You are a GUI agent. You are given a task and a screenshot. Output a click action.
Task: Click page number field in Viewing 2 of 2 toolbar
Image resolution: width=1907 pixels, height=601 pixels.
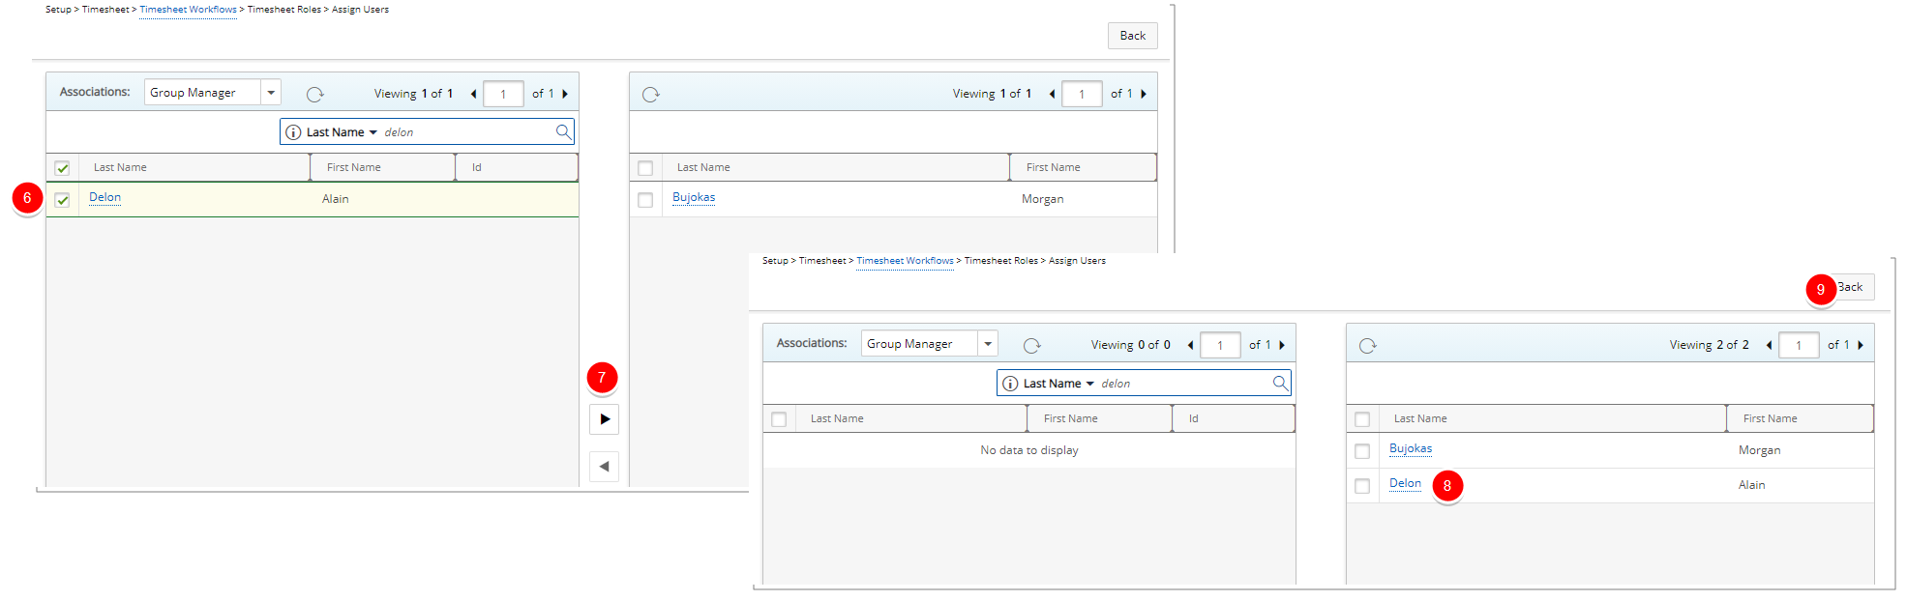1798,345
